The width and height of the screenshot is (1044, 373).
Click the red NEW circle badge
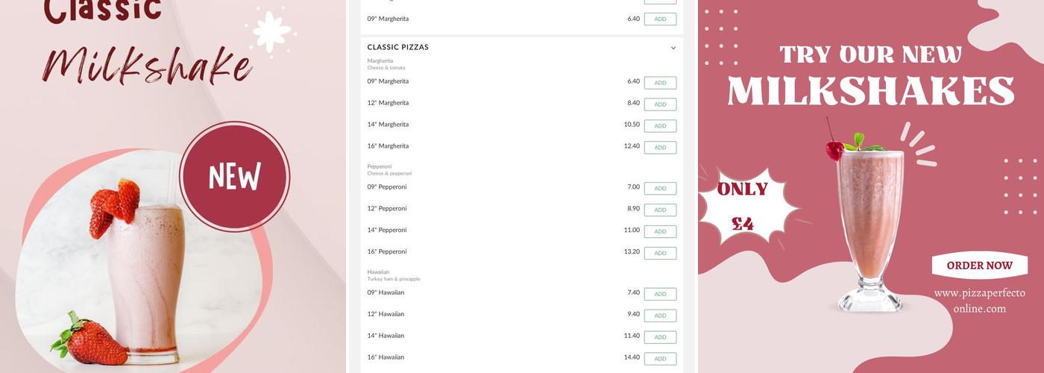coord(234,177)
